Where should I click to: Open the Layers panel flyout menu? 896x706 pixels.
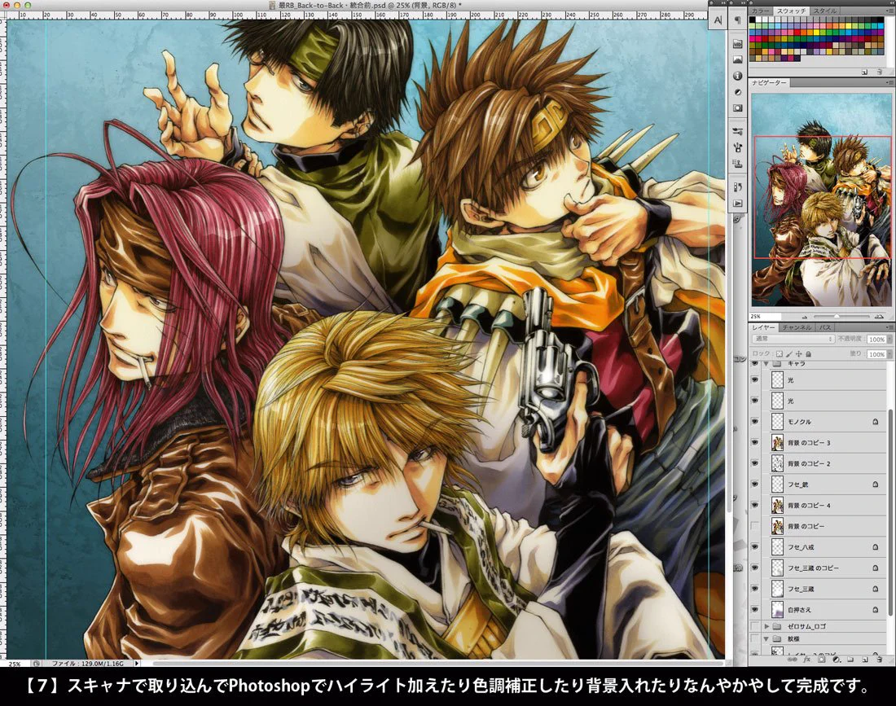890,327
